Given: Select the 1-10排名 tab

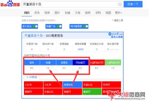Looking at the screenshot, I should pyautogui.click(x=32, y=77).
